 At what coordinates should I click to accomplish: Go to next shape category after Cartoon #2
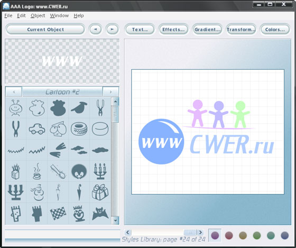(x=111, y=92)
